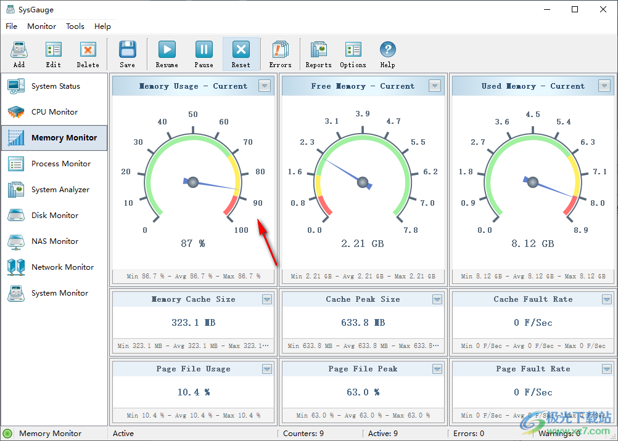This screenshot has width=618, height=441.
Task: Open the Errors log icon
Action: click(280, 54)
